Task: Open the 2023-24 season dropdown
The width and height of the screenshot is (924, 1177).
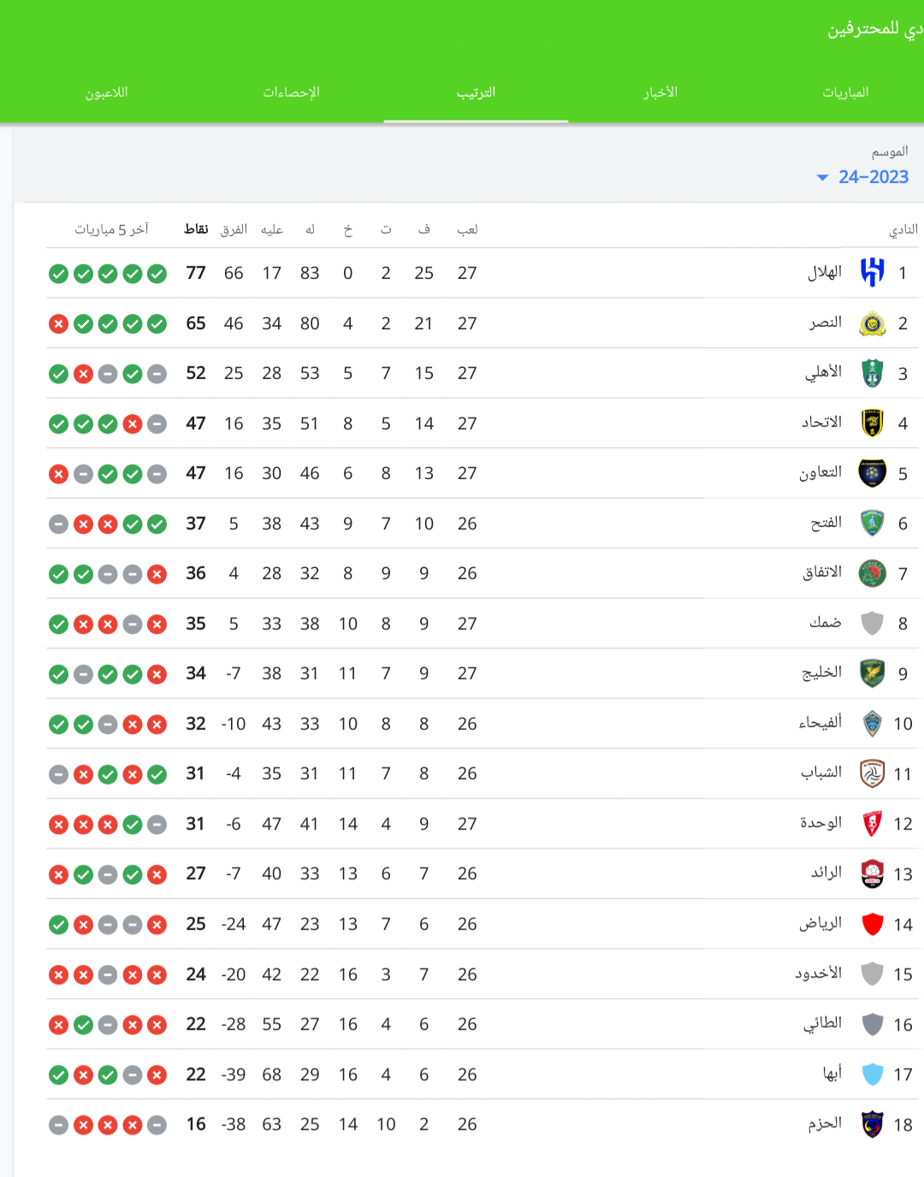Action: (862, 177)
